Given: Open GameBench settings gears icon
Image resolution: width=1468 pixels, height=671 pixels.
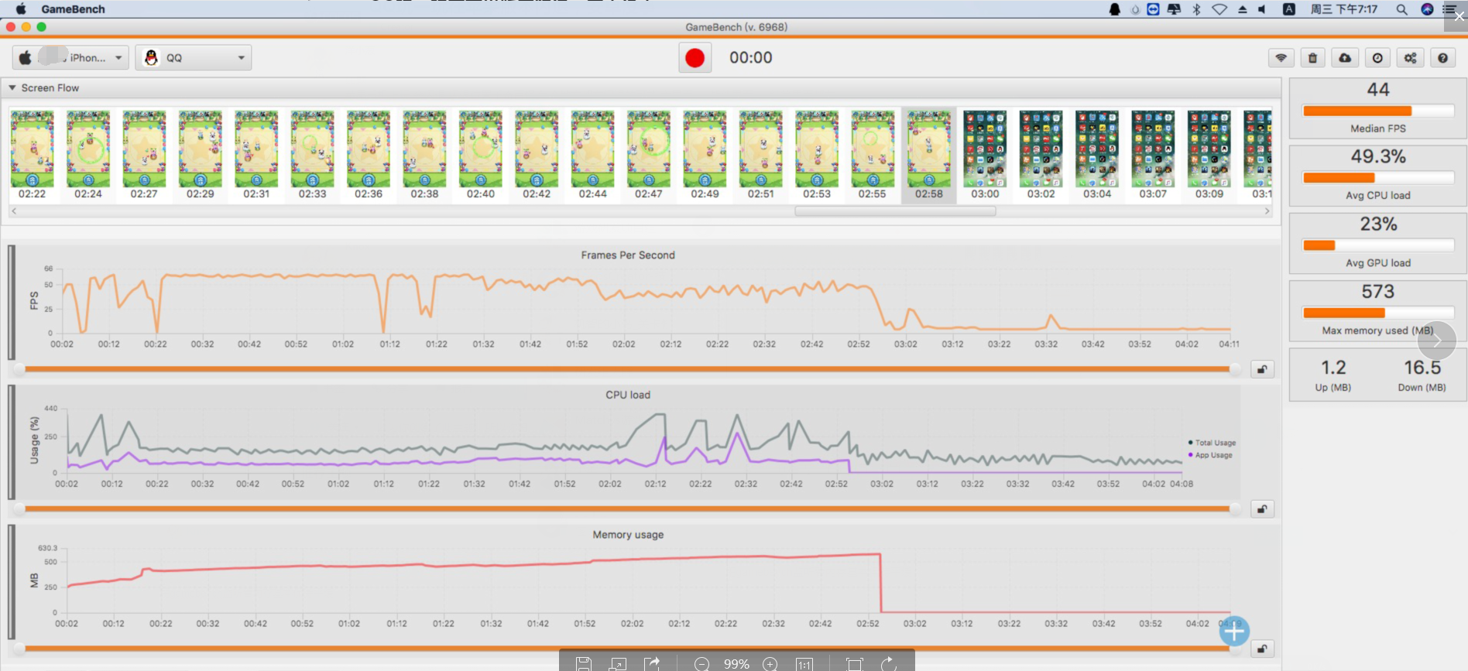Looking at the screenshot, I should click(x=1411, y=58).
